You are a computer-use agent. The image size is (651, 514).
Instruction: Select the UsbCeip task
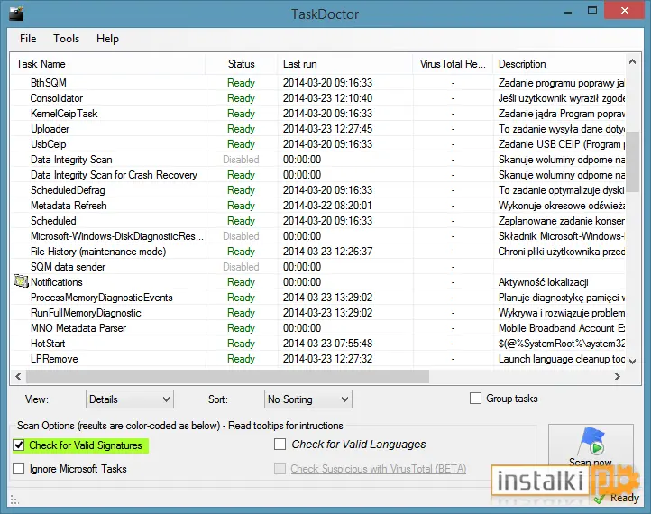(48, 144)
